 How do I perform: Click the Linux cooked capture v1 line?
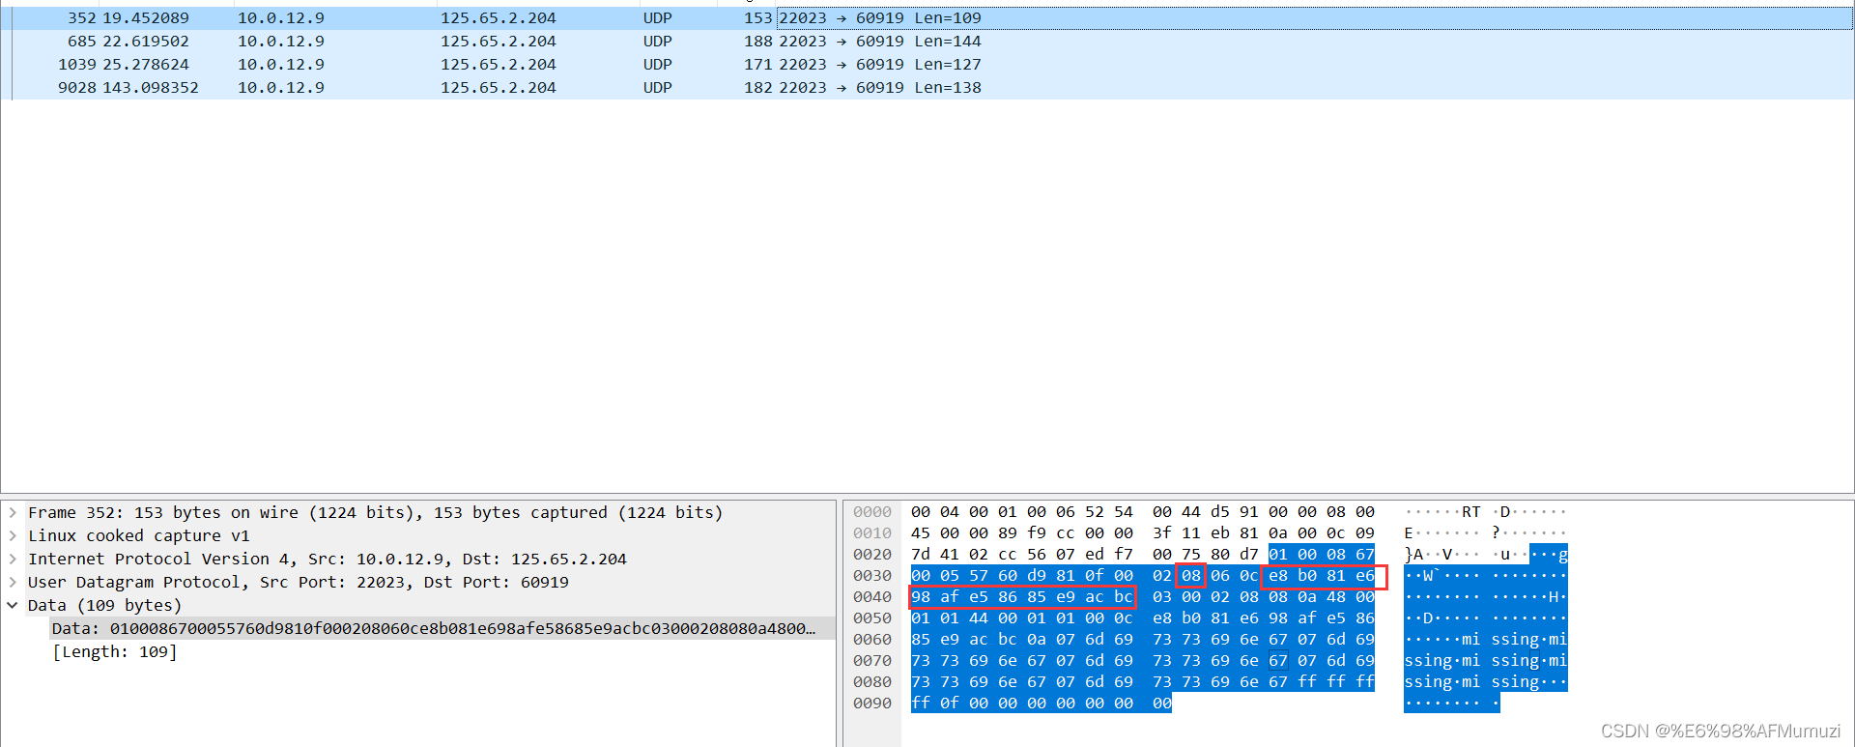138,536
